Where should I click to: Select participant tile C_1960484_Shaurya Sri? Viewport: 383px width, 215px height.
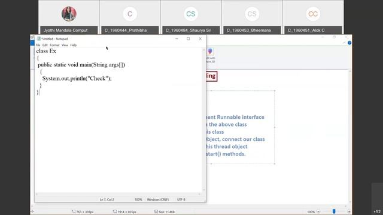191,17
